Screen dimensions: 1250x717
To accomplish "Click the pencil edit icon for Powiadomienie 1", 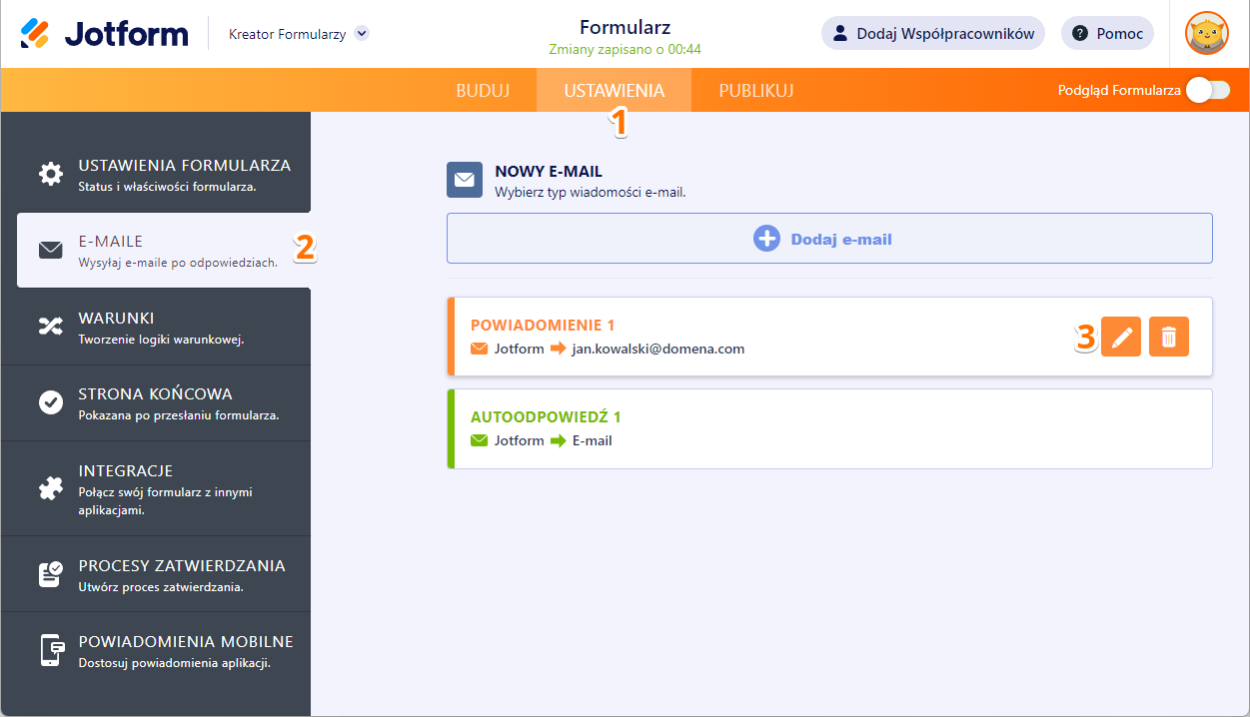I will pos(1121,338).
